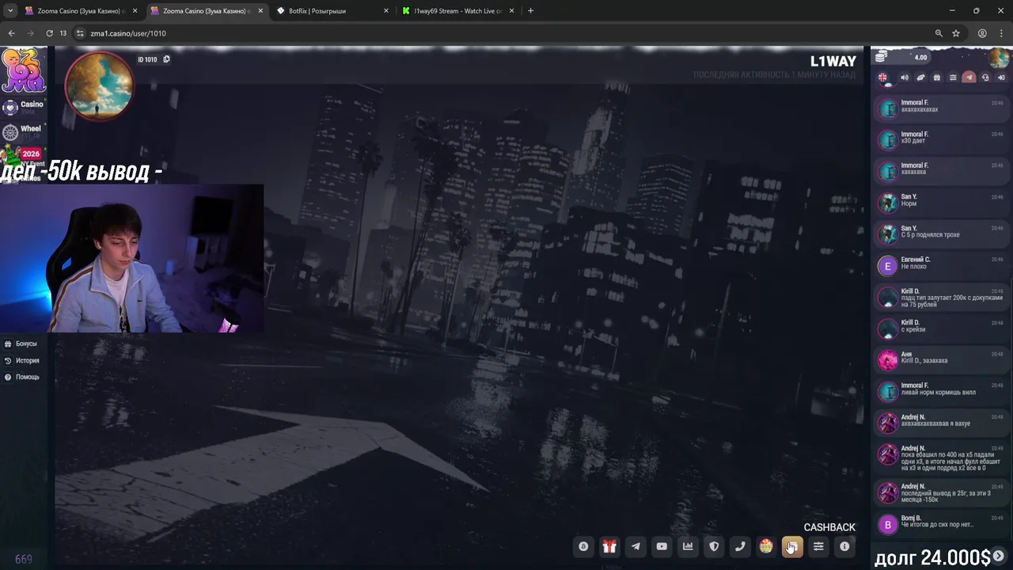Viewport: 1013px width, 570px height.
Task: Click the round arrow button beside 'долг 24.000$'
Action: tap(999, 556)
